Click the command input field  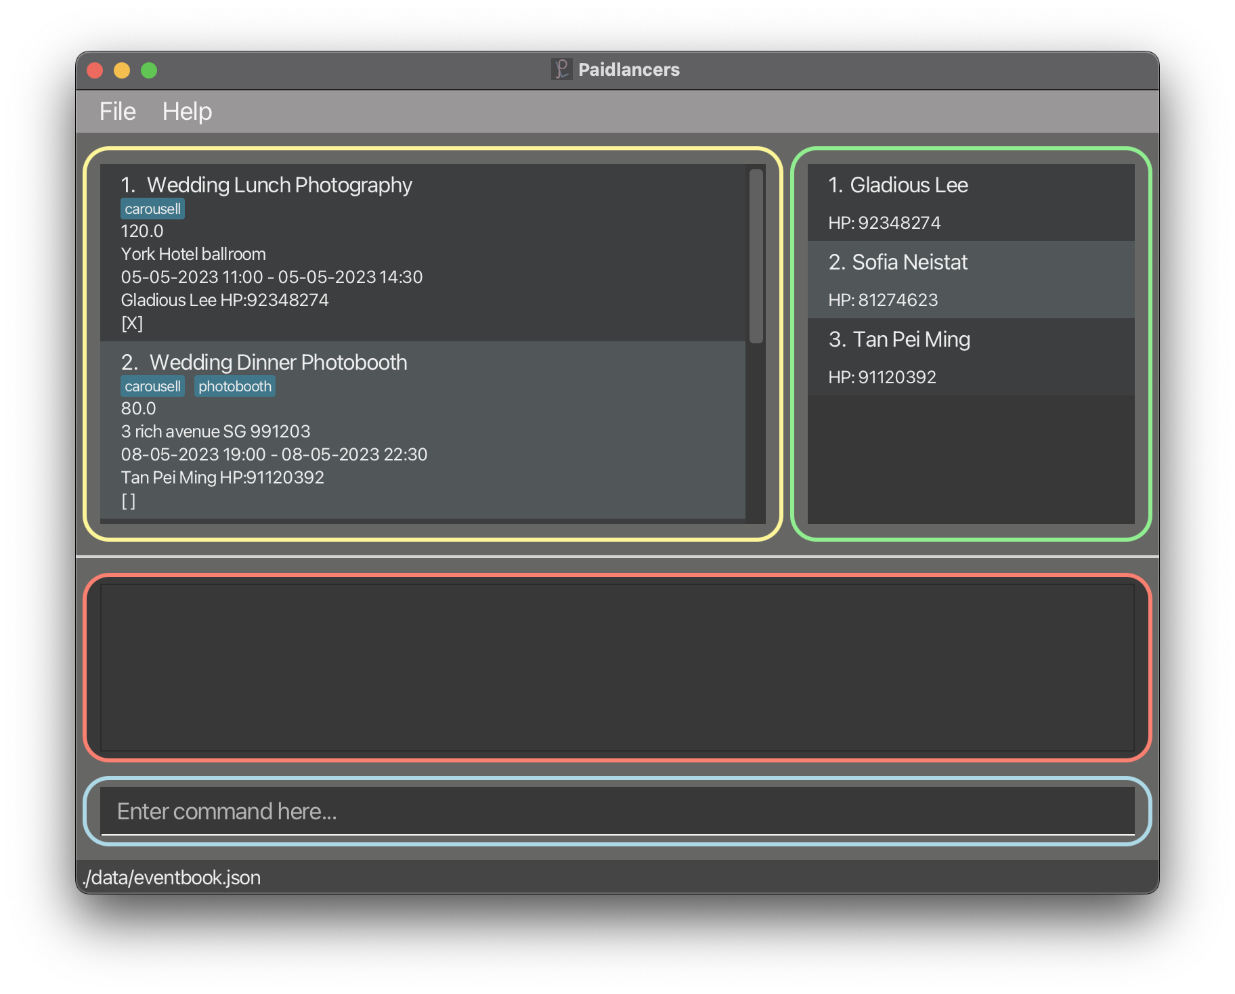617,811
